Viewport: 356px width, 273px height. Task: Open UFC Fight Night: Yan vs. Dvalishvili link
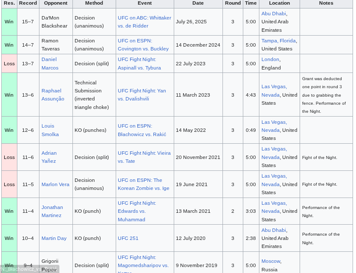[142, 95]
